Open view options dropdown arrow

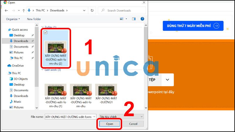click(x=126, y=19)
